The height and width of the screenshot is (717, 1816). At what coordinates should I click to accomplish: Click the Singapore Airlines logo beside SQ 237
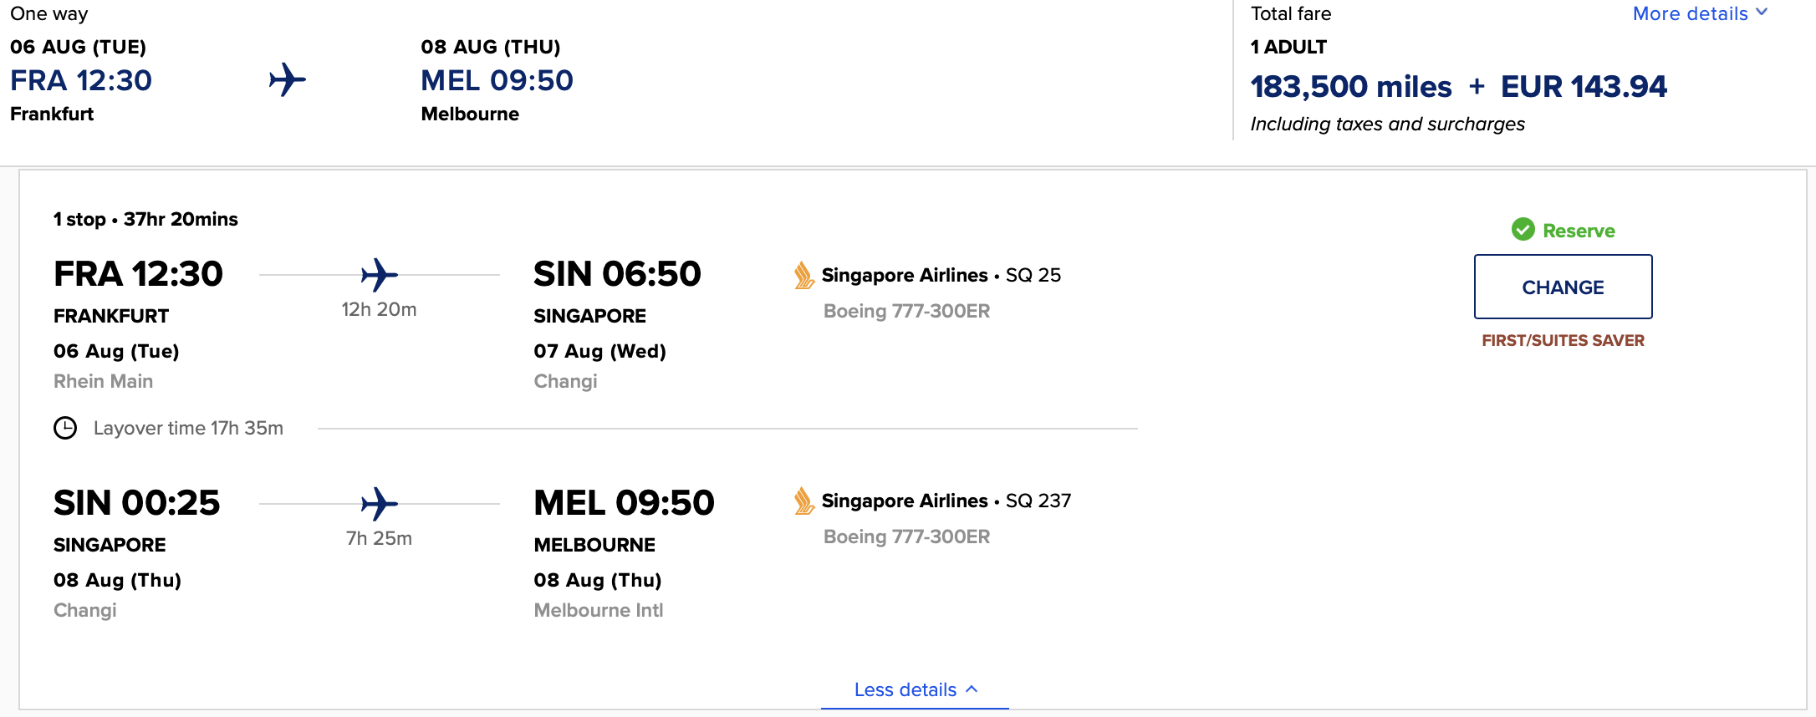coord(803,501)
